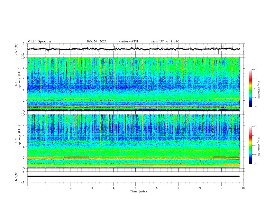Click the ch.3(V) flat black trace

click(x=134, y=177)
